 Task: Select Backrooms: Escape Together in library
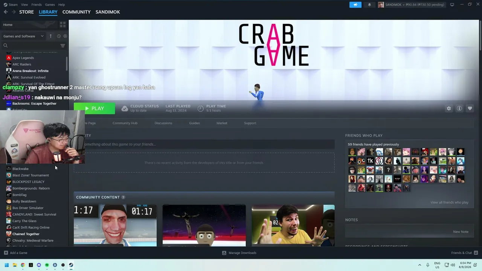click(x=34, y=104)
